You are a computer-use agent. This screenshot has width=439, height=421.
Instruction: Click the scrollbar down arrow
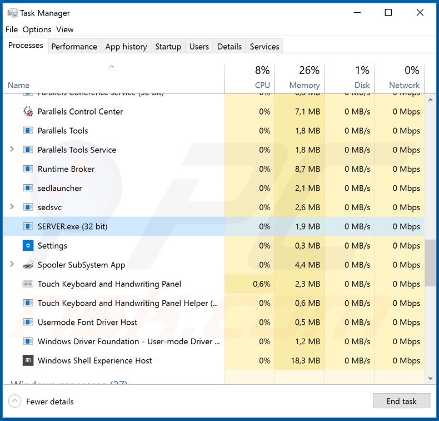430,378
